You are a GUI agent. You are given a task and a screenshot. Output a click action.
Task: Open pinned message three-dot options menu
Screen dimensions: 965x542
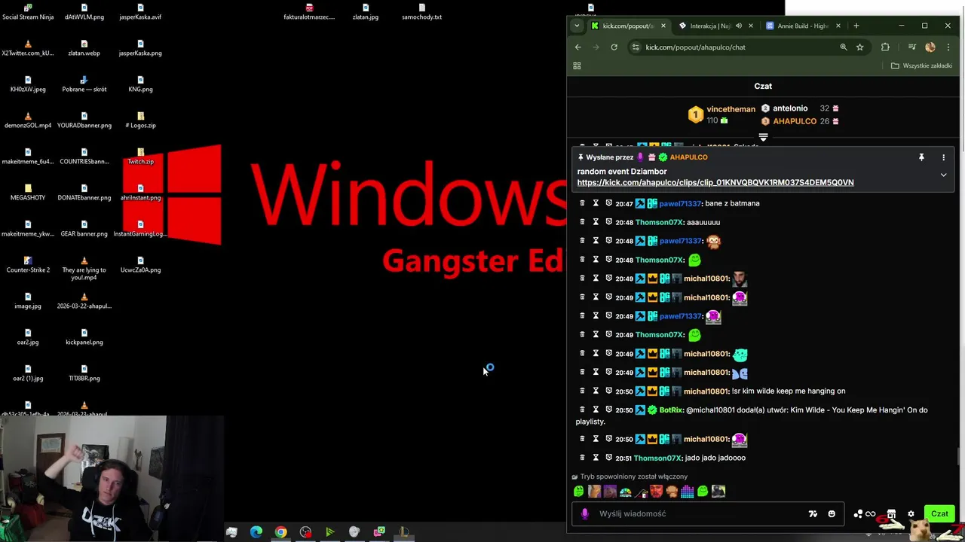click(x=943, y=157)
